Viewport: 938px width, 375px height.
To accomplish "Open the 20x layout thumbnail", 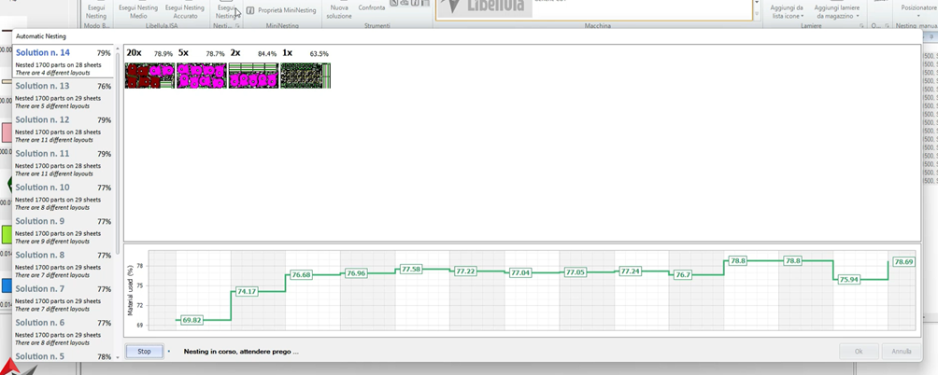I will coord(149,76).
